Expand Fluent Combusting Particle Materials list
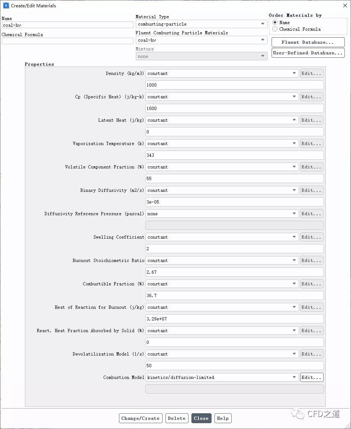This screenshot has height=429, width=351. [x=201, y=40]
